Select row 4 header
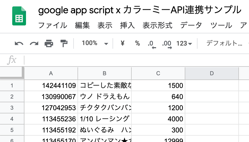The height and width of the screenshot is (142, 249). pos(12,119)
